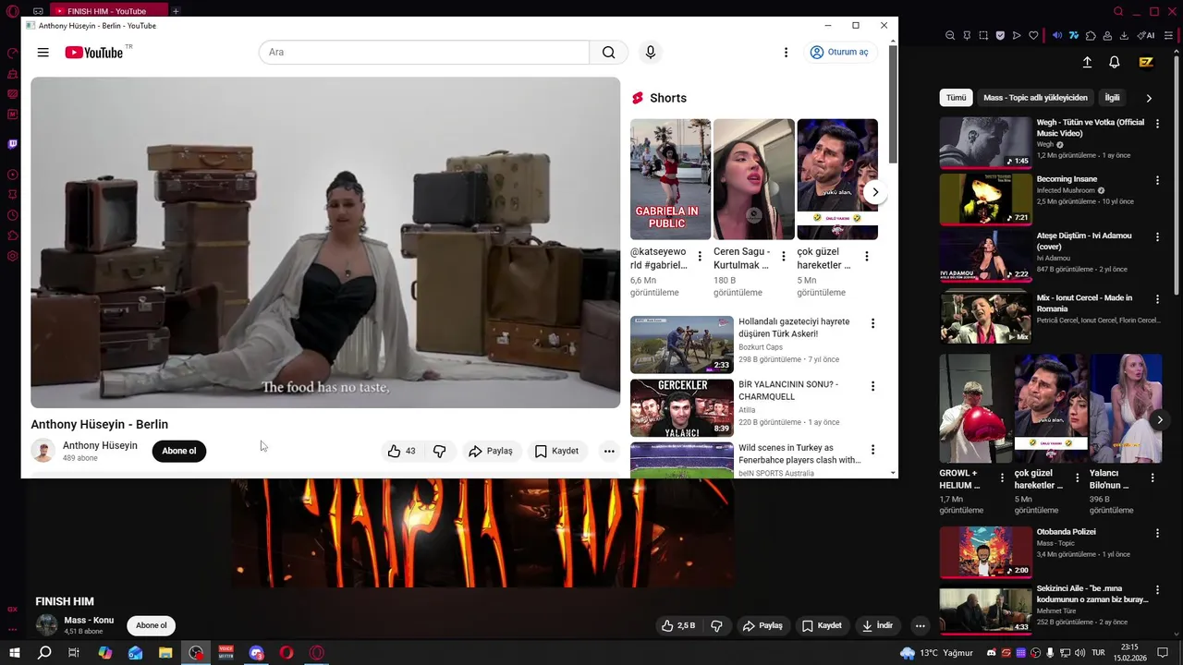1183x665 pixels.
Task: Focus the YouTube Ara search field
Action: tap(424, 53)
